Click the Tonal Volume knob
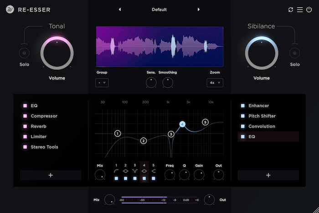 click(57, 53)
